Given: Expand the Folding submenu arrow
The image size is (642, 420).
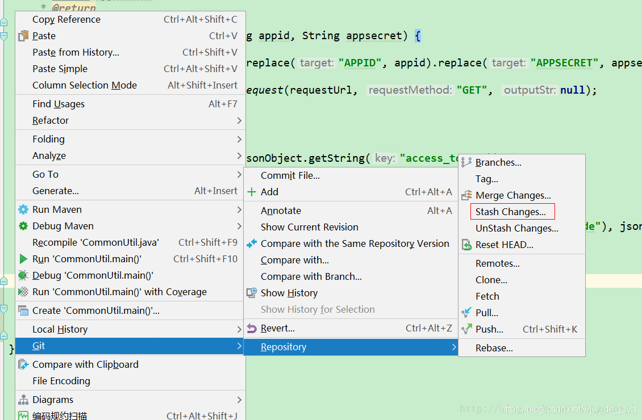Looking at the screenshot, I should tap(239, 139).
